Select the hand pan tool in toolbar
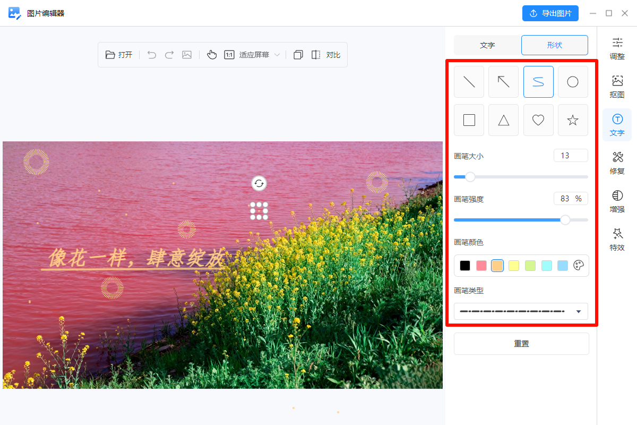This screenshot has width=637, height=425. pyautogui.click(x=212, y=54)
